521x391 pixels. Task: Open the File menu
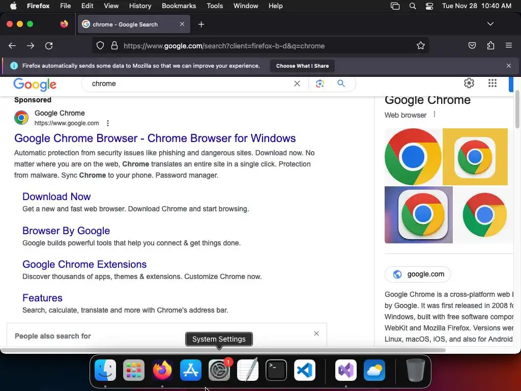pos(66,6)
